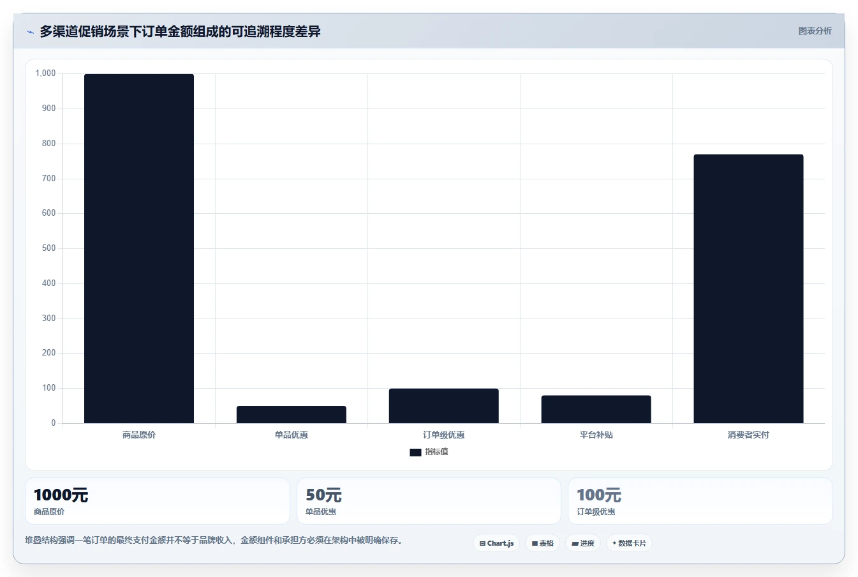Click the 500 y-axis tick label

coord(48,248)
